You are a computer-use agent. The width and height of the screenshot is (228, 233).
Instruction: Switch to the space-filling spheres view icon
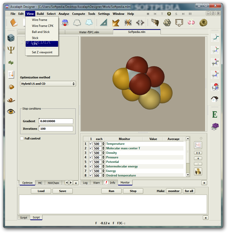(x=215, y=87)
